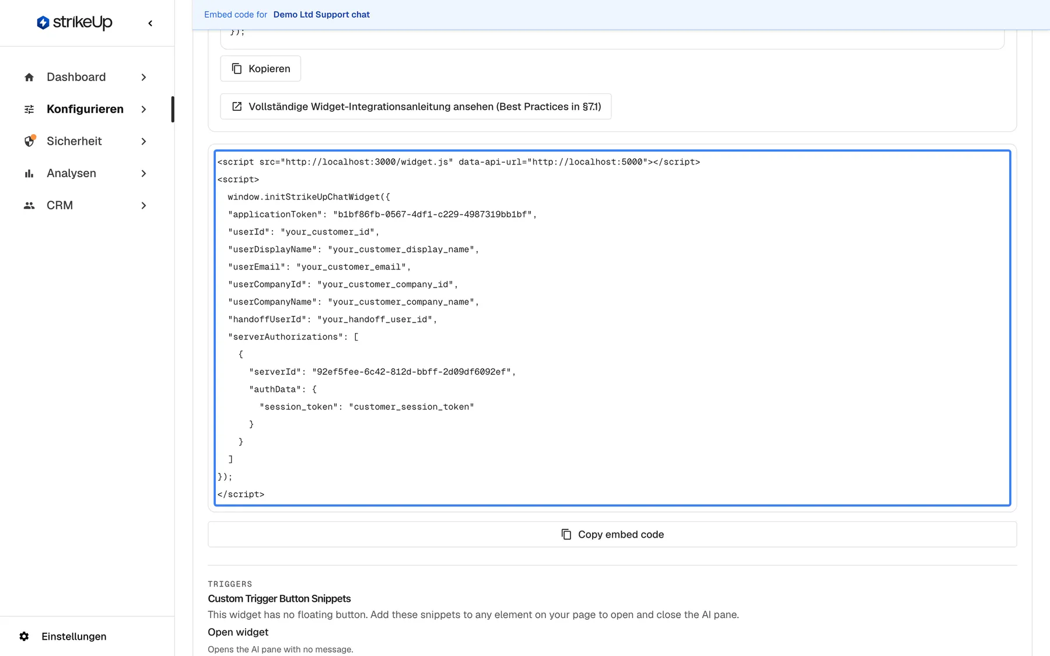1050x656 pixels.
Task: Click Demo Ltd Support chat title
Action: click(321, 15)
